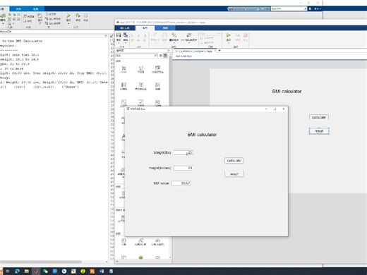Select the third component icon in library top row

pos(157,68)
